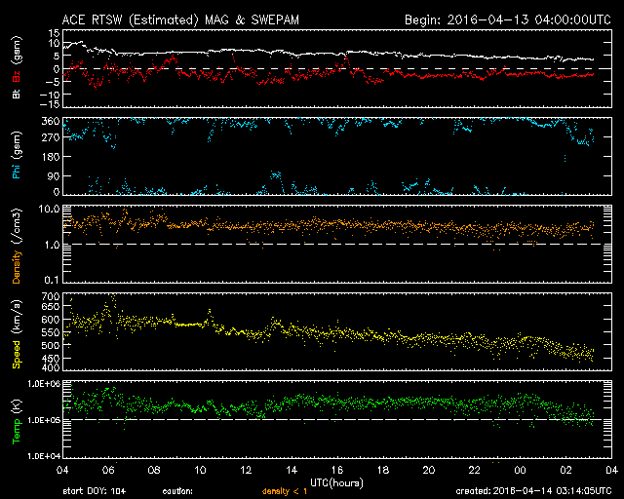The image size is (624, 499).
Task: Select the 700 tick on Speed axis
Action: tap(51, 295)
